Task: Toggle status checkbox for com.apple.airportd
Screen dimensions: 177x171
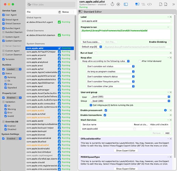Action: (x=59, y=55)
